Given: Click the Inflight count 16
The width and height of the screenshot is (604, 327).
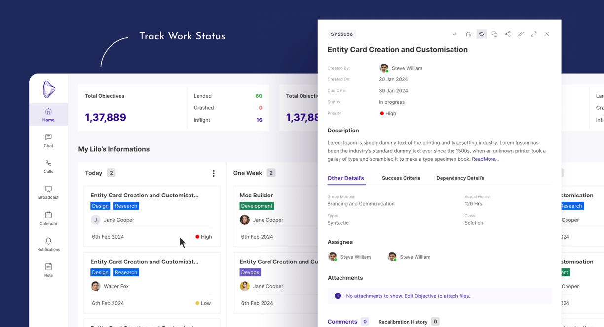Looking at the screenshot, I should 259,120.
